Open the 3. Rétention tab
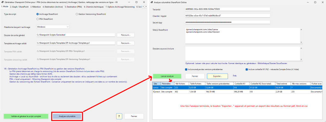The height and width of the screenshot is (122, 326). pyautogui.click(x=36, y=7)
